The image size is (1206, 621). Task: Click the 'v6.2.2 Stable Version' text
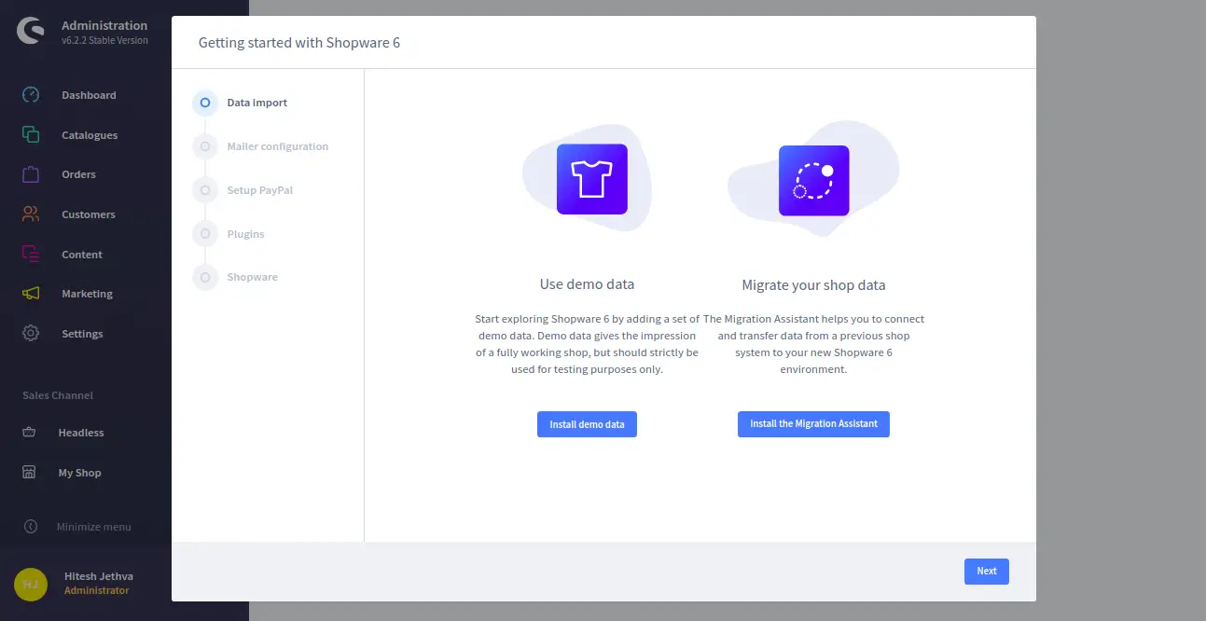click(x=104, y=40)
